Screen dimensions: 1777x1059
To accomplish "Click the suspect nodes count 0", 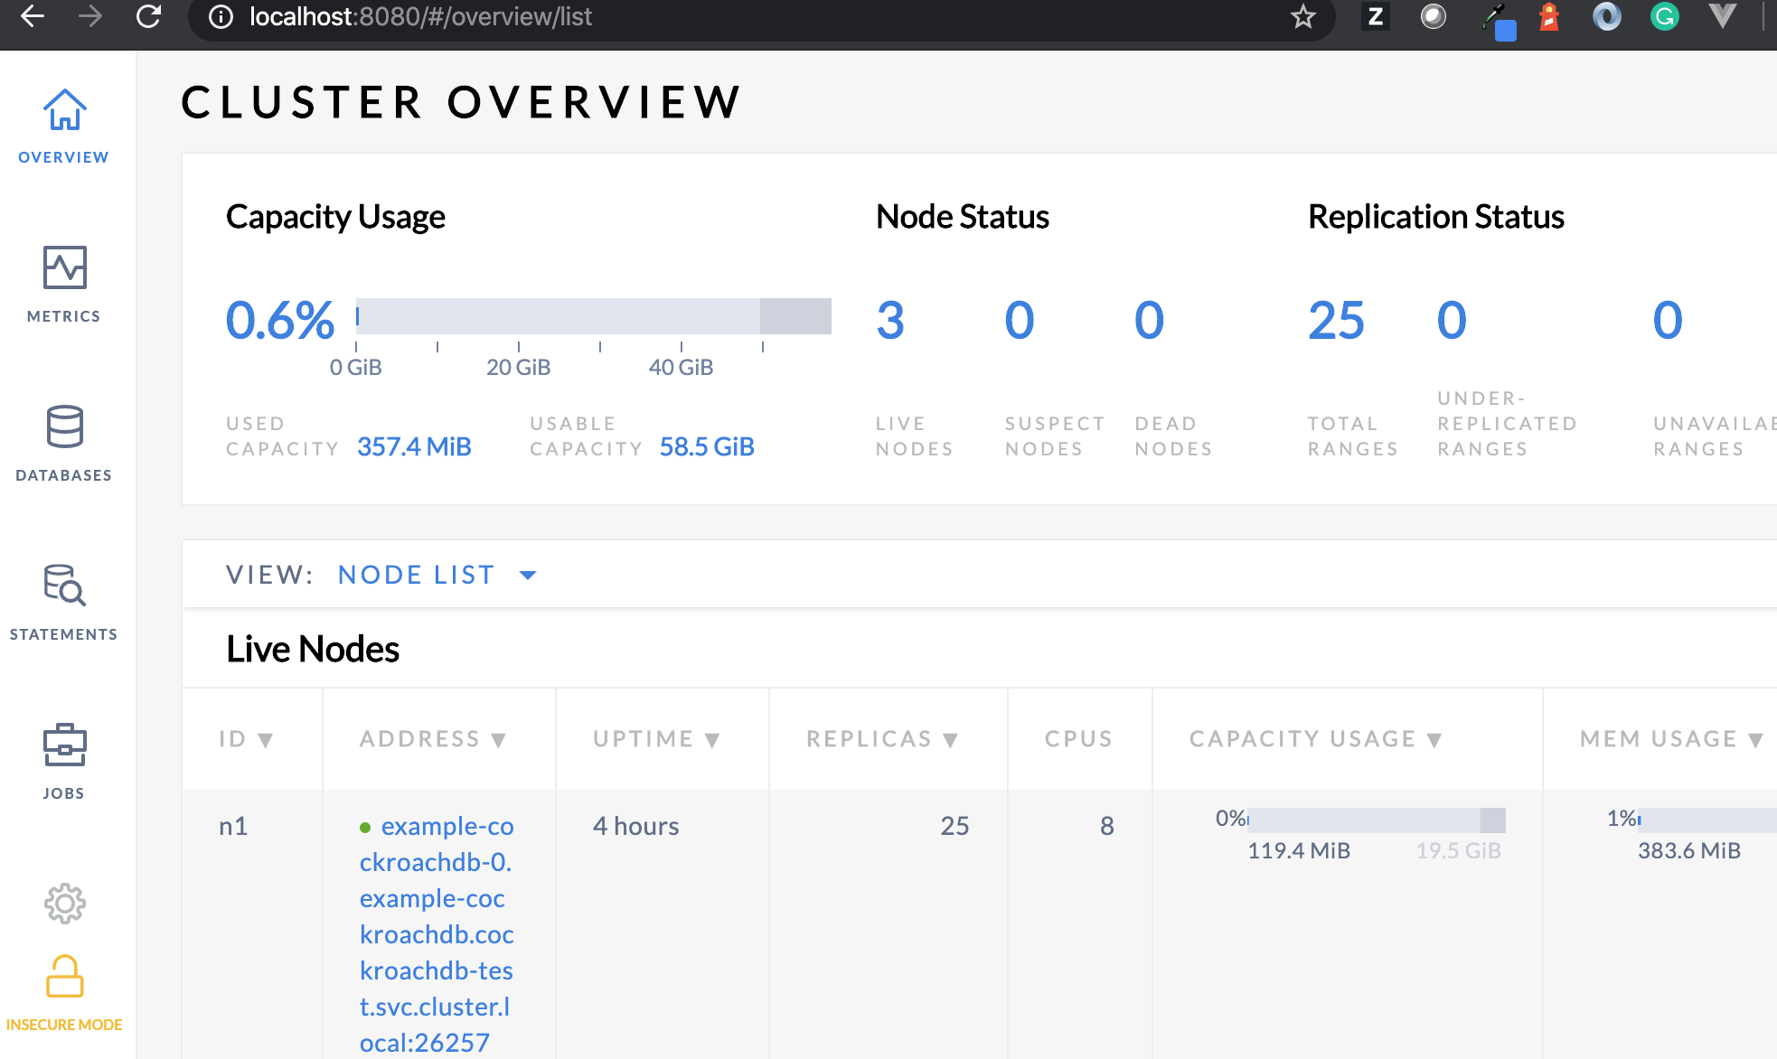I will point(1020,320).
